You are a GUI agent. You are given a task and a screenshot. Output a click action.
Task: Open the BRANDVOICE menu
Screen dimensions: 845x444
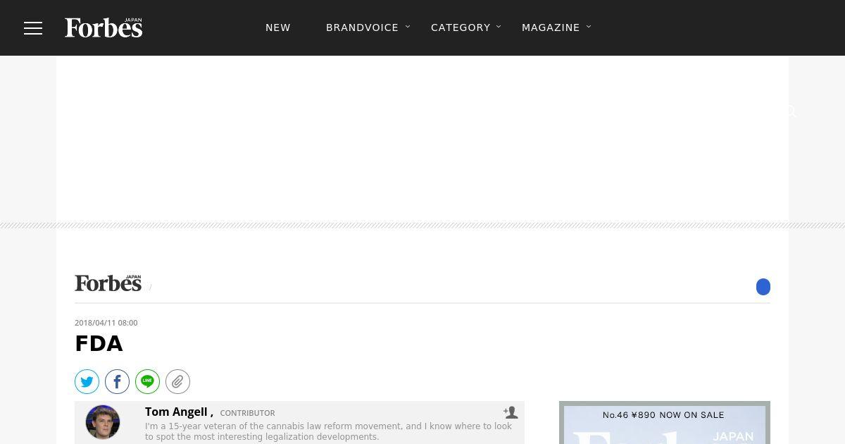click(x=362, y=27)
